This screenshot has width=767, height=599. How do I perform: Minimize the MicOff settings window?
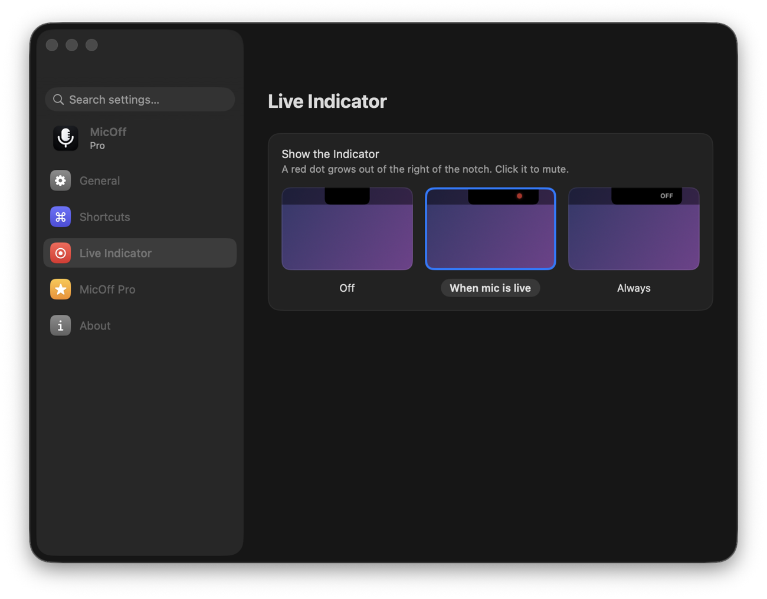tap(72, 45)
